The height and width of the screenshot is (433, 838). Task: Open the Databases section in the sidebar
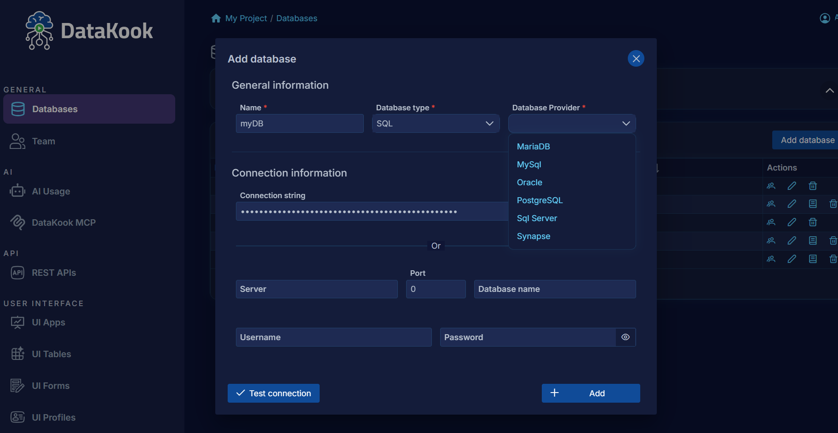(x=89, y=109)
